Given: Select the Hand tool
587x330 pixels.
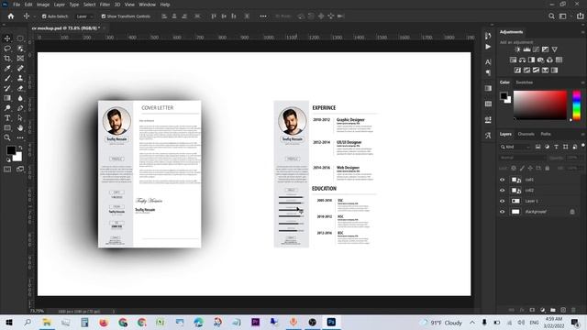Looking at the screenshot, I should point(20,128).
